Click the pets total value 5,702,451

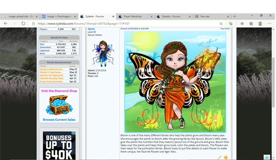coord(61,44)
